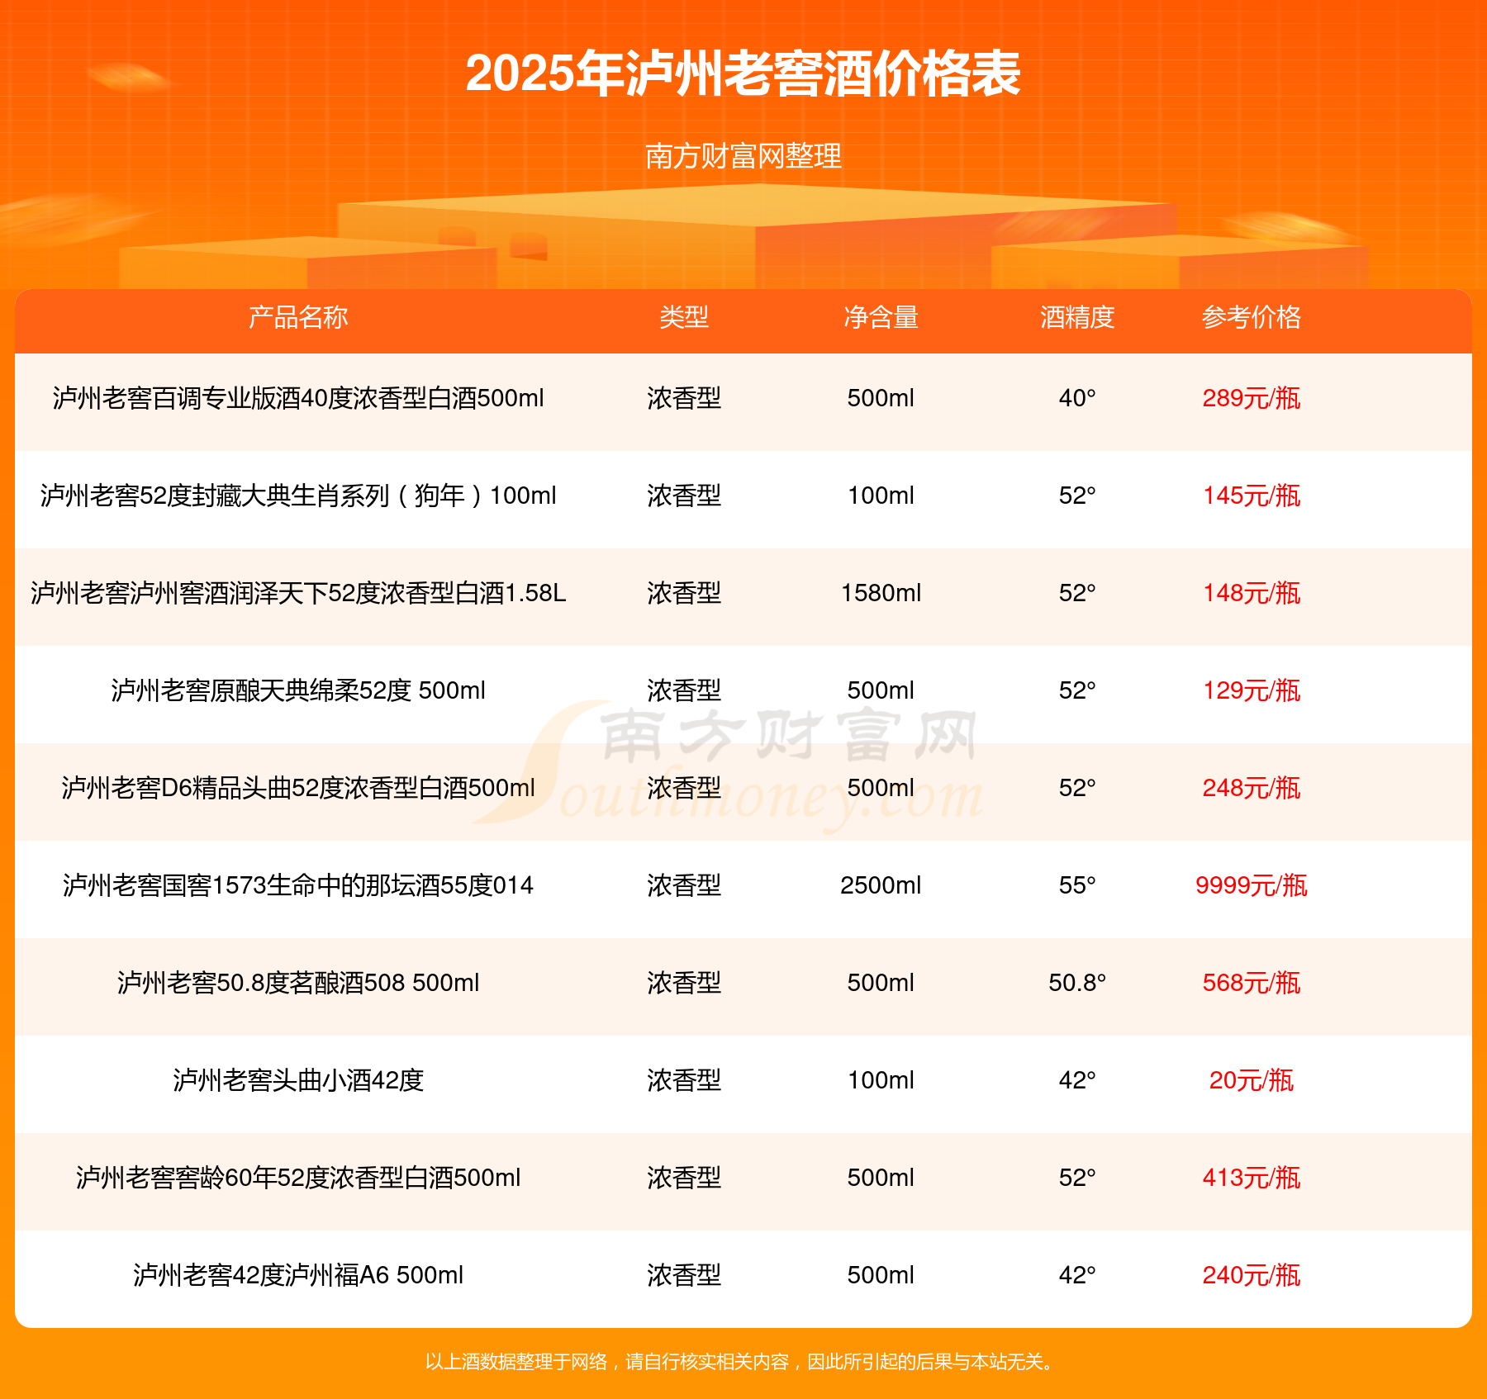Click the price '568元/瓶'
This screenshot has width=1487, height=1399.
click(x=1252, y=983)
